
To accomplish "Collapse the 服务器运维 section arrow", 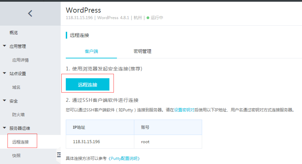I will (4, 128).
